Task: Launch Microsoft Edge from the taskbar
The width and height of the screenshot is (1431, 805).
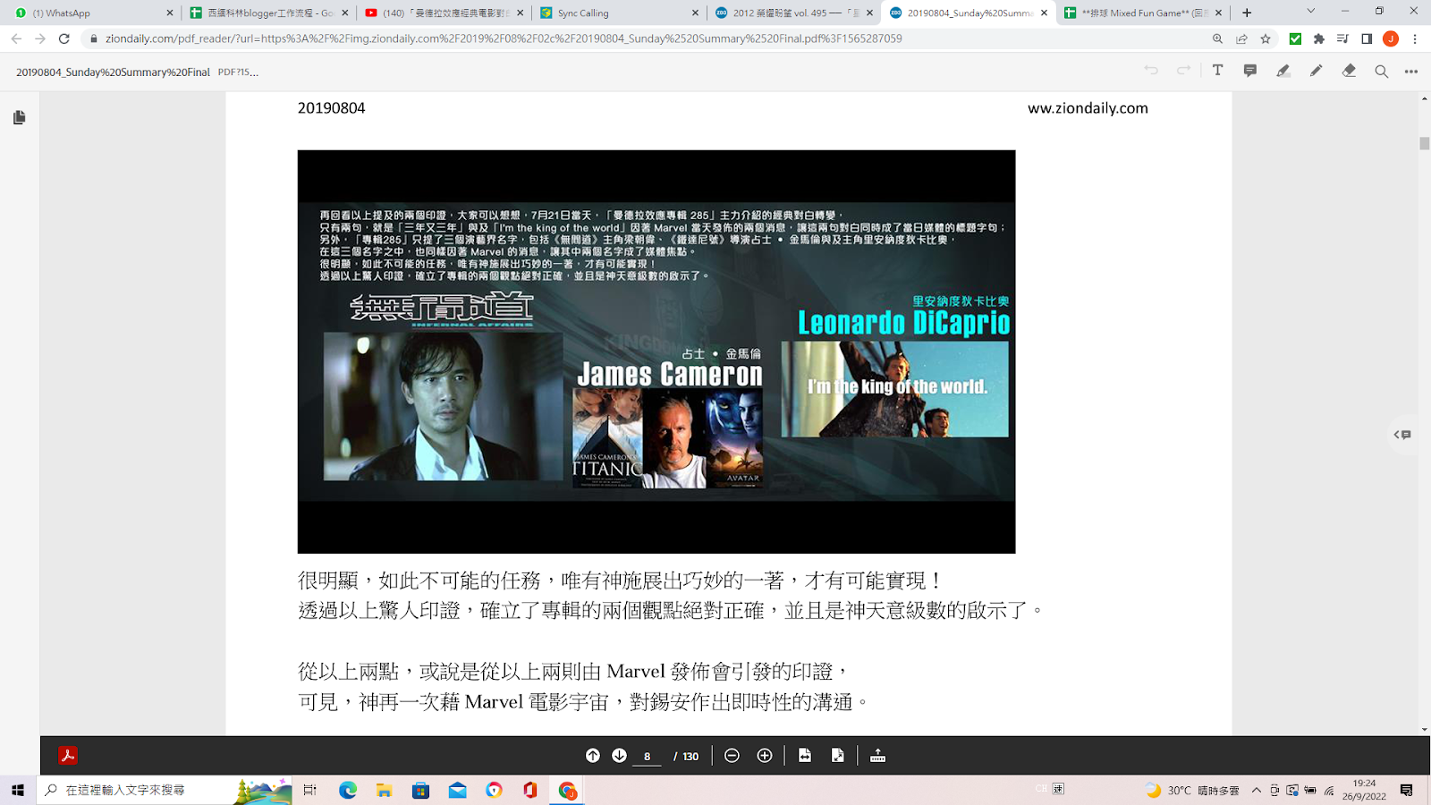Action: (x=348, y=790)
